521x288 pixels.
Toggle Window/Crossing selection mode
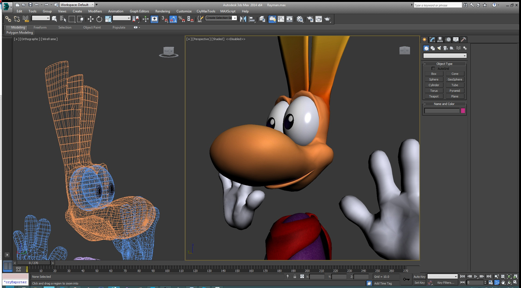(x=80, y=19)
